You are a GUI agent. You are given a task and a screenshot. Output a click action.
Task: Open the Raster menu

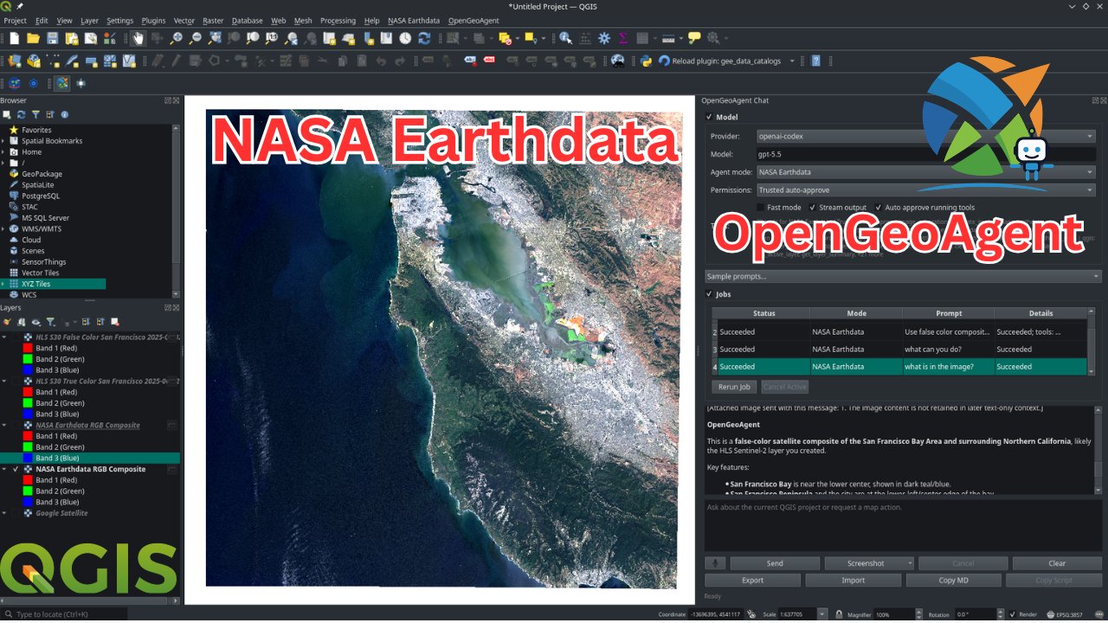point(213,20)
